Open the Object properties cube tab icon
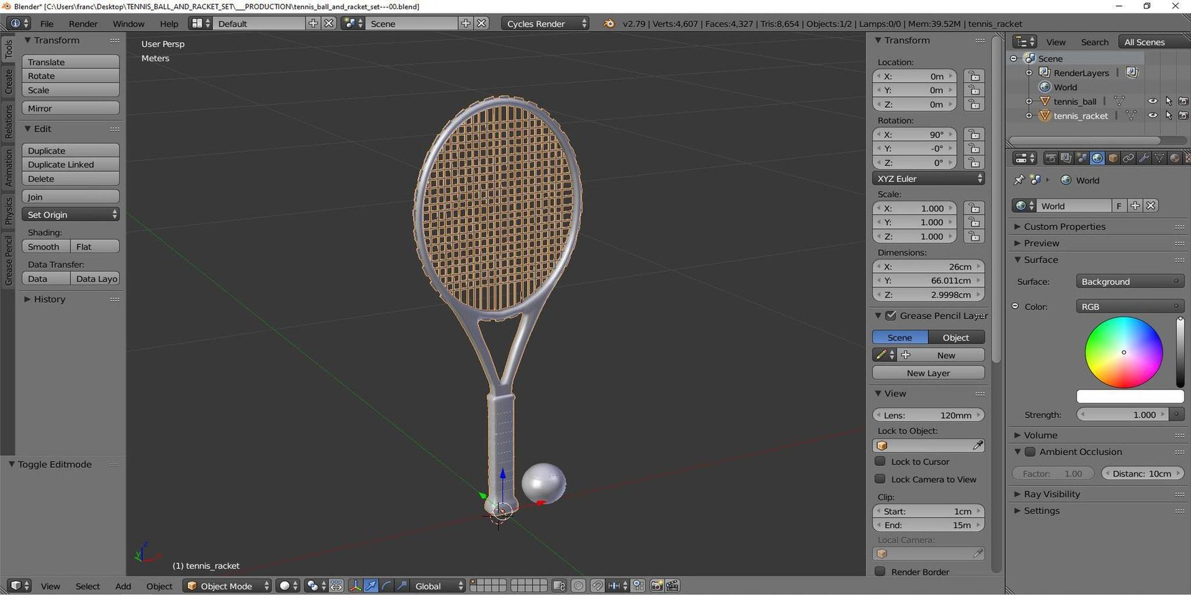 [1113, 158]
